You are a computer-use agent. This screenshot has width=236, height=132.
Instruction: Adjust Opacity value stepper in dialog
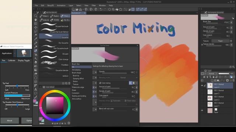[134, 73]
